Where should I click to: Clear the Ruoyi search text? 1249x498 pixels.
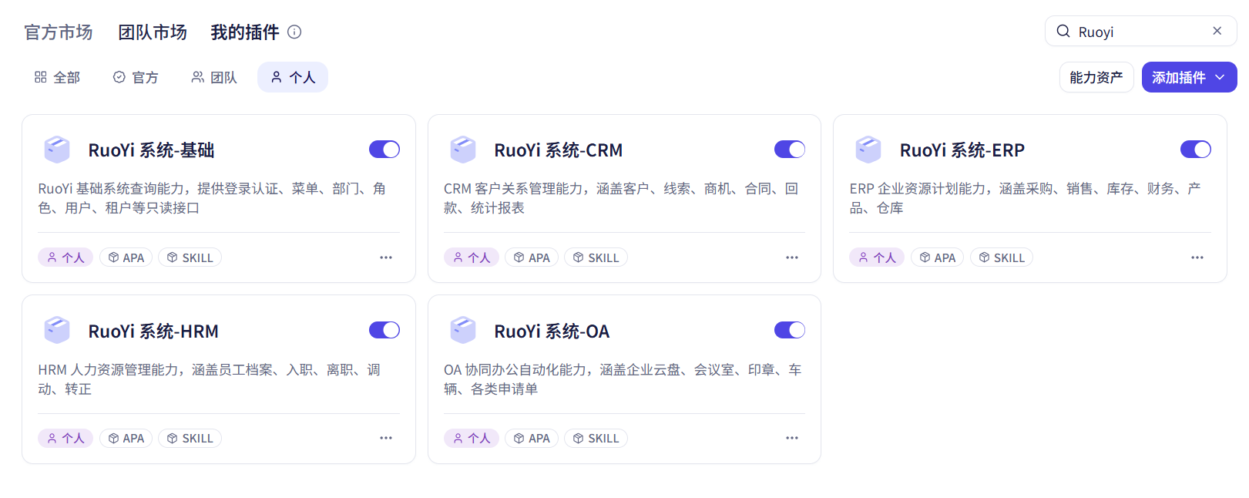(x=1217, y=31)
